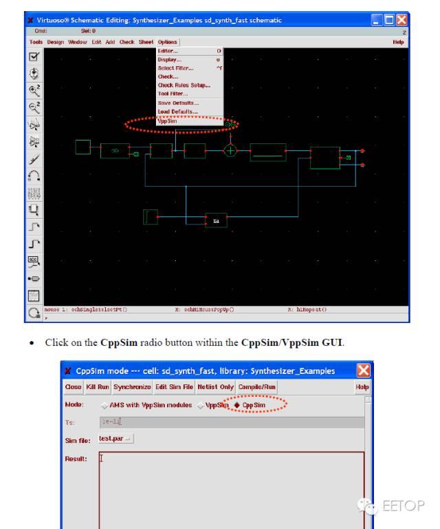
Task: Click the Netlist Only button
Action: point(215,387)
